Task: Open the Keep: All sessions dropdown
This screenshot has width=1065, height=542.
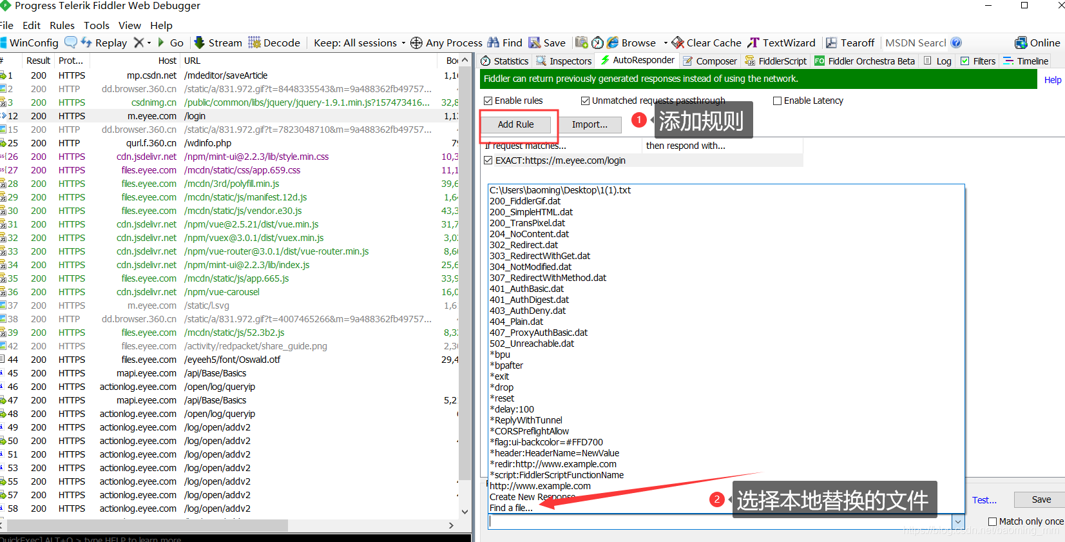Action: [360, 43]
